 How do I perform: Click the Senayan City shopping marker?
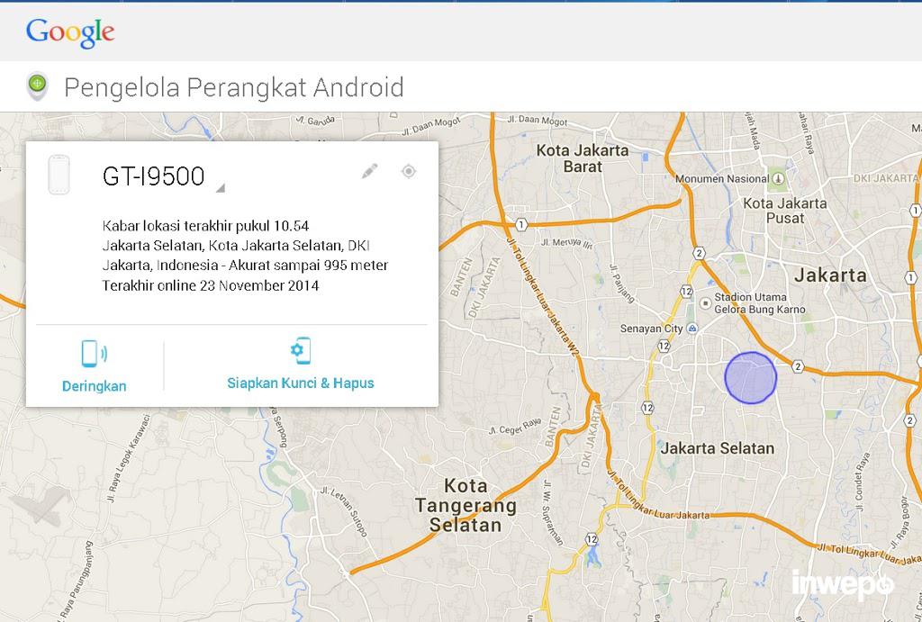pyautogui.click(x=692, y=329)
